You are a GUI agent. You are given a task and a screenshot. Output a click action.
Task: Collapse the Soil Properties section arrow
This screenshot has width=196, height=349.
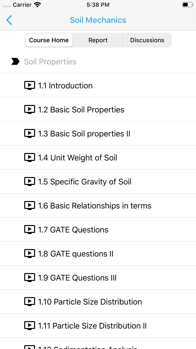pyautogui.click(x=15, y=61)
